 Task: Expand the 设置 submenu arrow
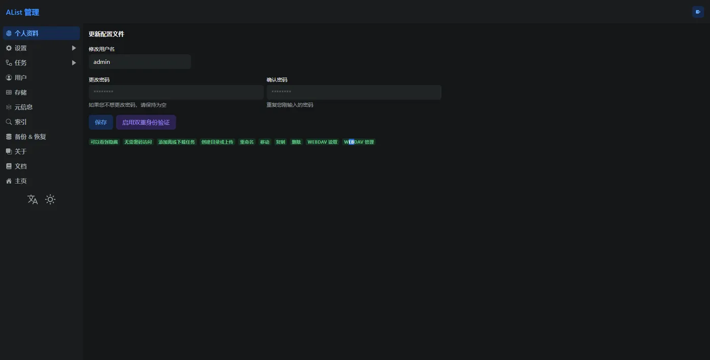coord(74,48)
